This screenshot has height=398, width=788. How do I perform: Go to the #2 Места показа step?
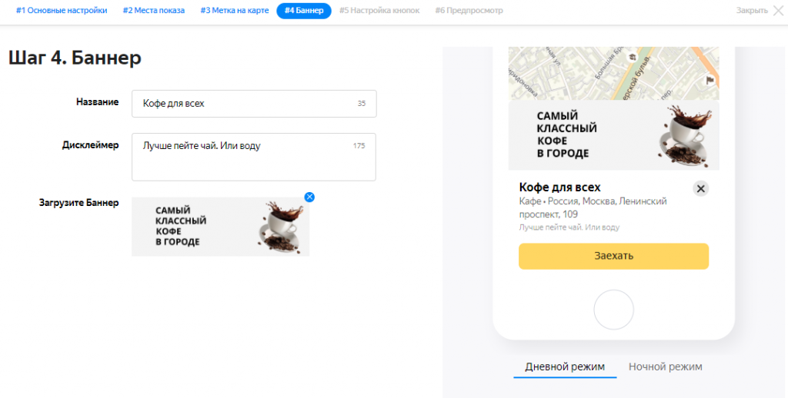coord(154,11)
